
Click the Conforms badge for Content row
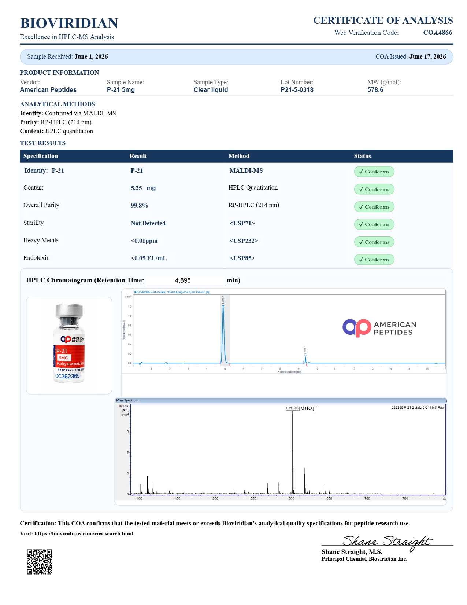tap(374, 189)
